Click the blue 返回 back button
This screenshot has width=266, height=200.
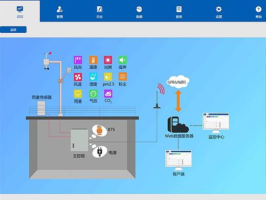pyautogui.click(x=13, y=30)
